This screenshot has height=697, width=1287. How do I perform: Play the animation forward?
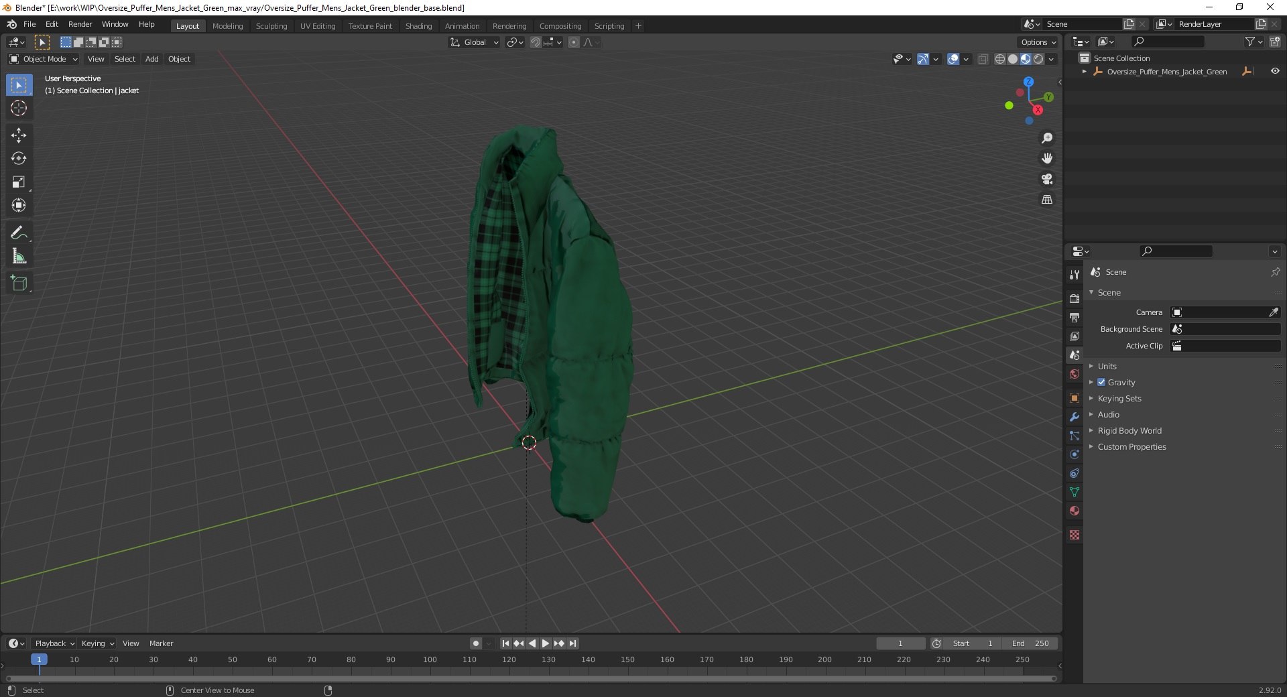(x=546, y=643)
